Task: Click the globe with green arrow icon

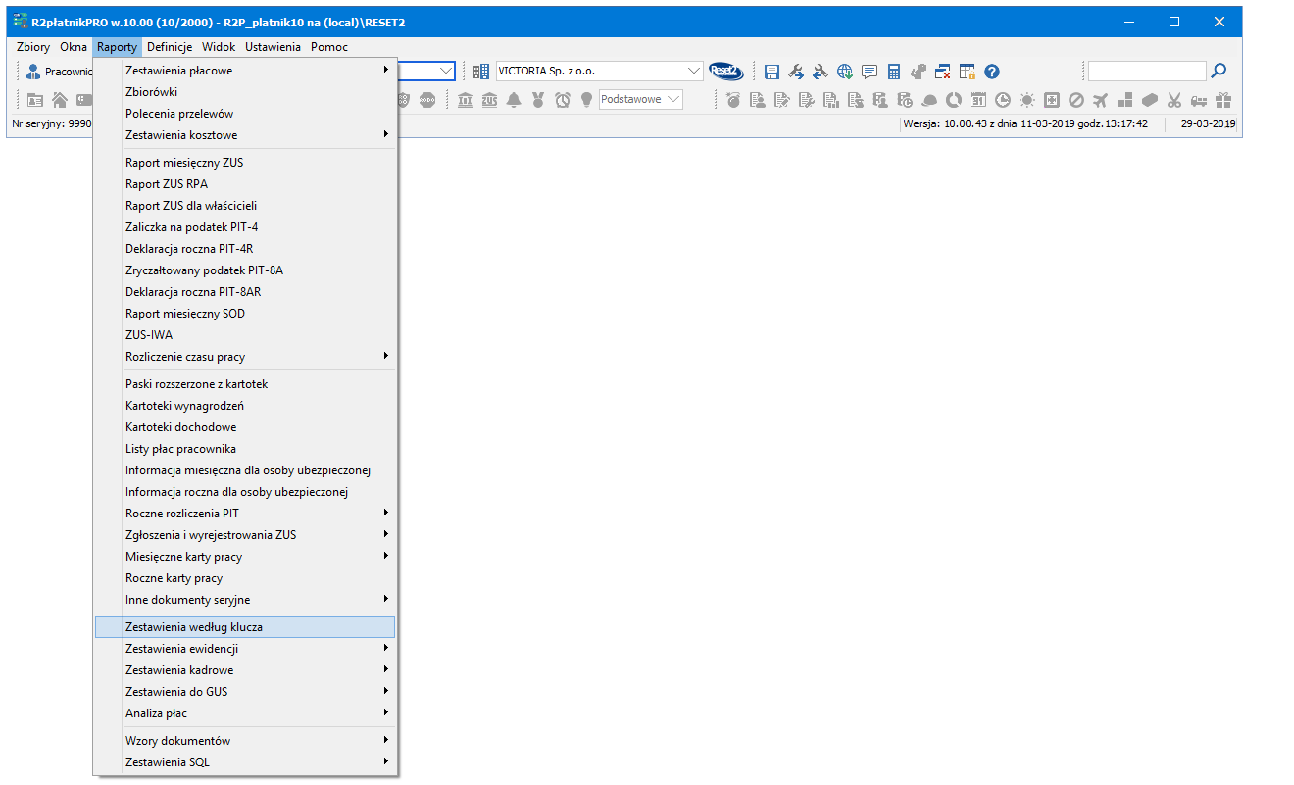Action: [845, 72]
